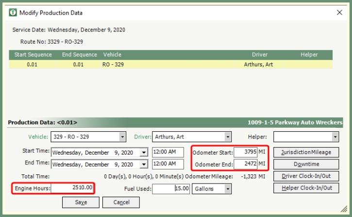The image size is (352, 217).
Task: Click the Downtime button
Action: (306, 164)
